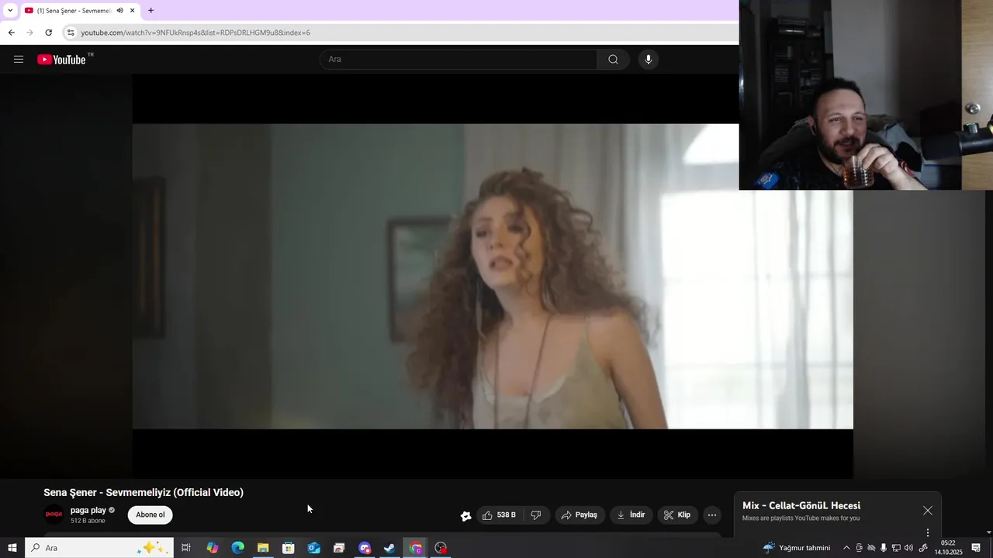Click the Windows taskbar search box
Screen dimensions: 993x558
[x=99, y=548]
